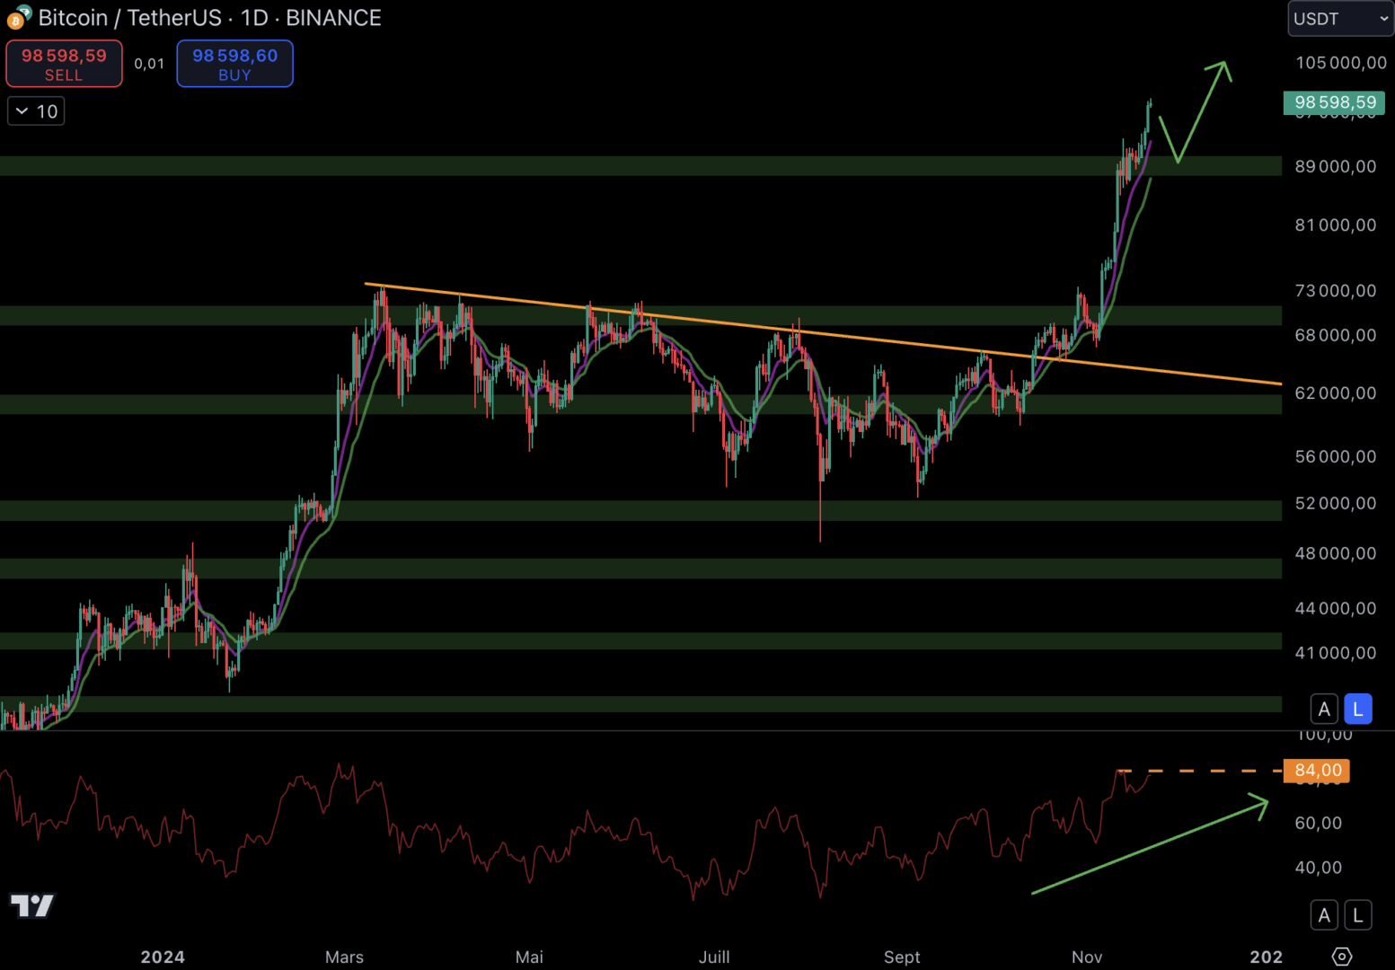Select the orange descending trendline
Viewport: 1395px width, 970px height.
(x=808, y=333)
